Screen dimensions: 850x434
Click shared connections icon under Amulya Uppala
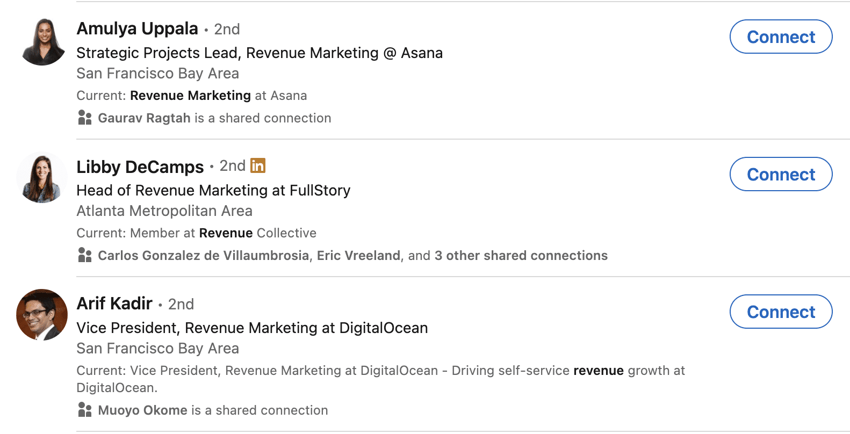[x=85, y=118]
